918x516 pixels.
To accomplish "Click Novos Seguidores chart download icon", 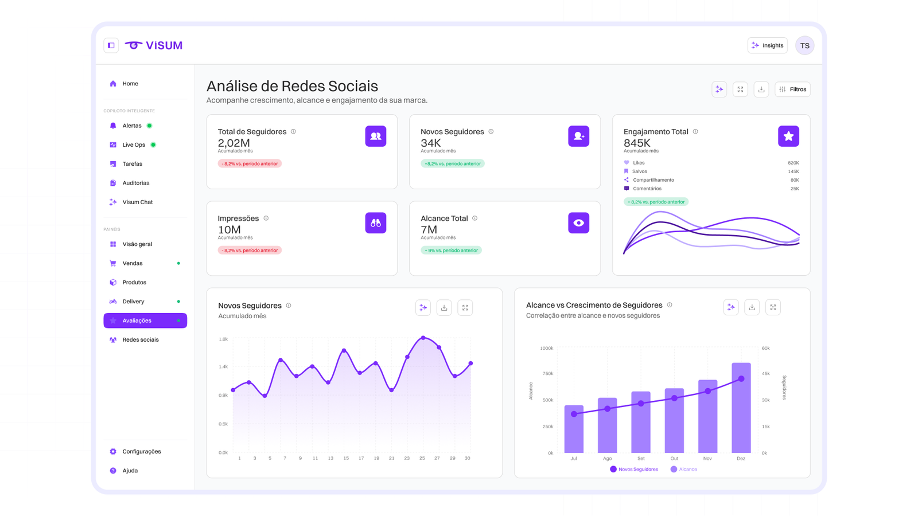I will [x=444, y=308].
